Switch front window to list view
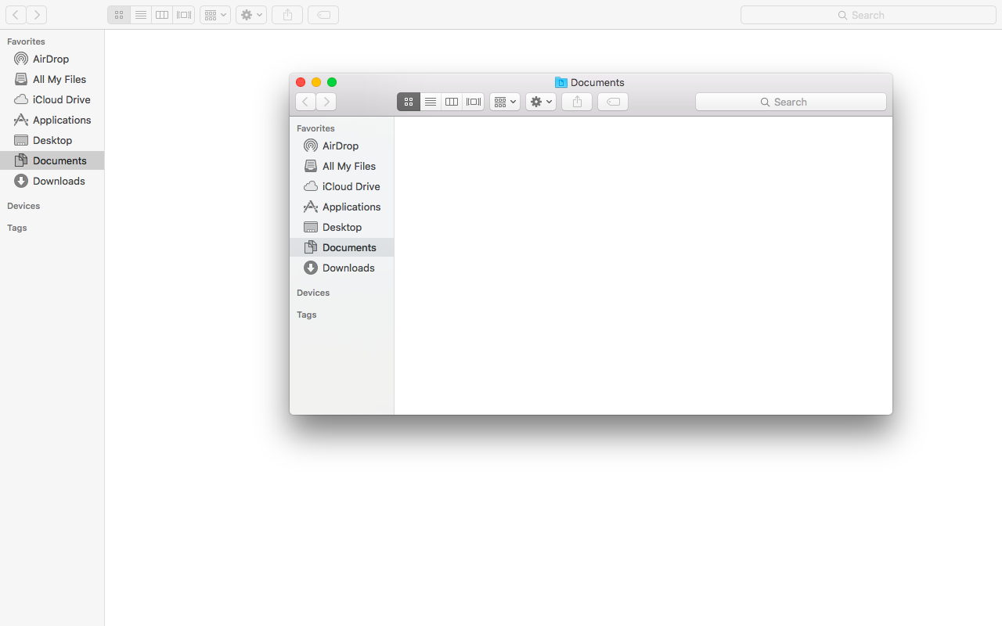The width and height of the screenshot is (1002, 626). (x=431, y=102)
